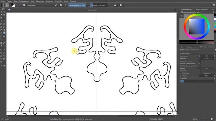Switch to Параметры инструмента tab
Screen dimensions: 216x121
coord(207,47)
